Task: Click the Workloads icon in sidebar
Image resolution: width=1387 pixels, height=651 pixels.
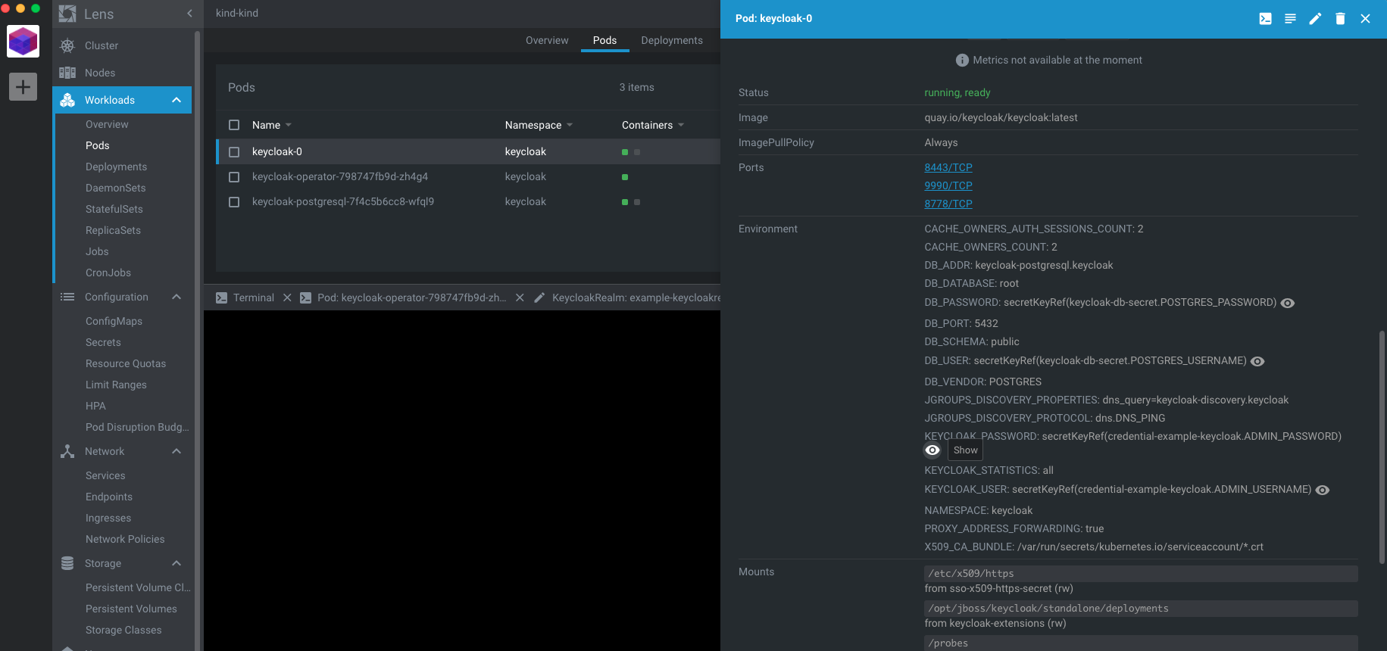Action: click(x=67, y=100)
